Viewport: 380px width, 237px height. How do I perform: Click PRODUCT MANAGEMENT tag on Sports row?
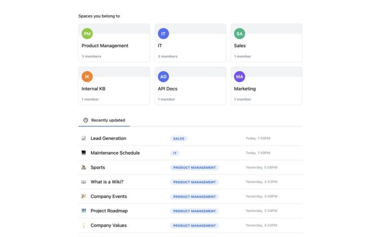point(194,168)
